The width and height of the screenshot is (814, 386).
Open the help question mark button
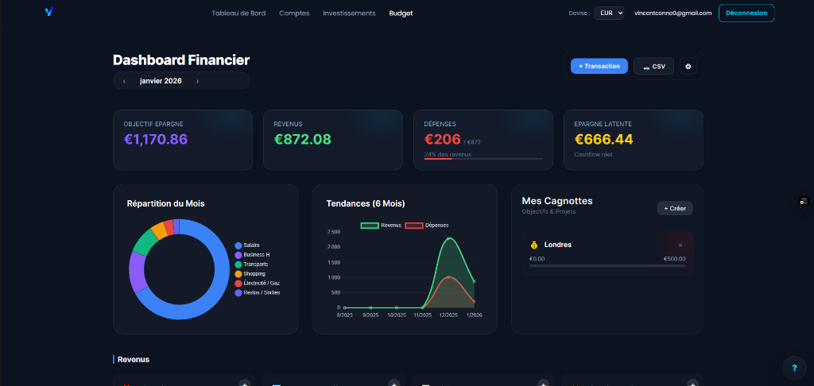(x=793, y=368)
